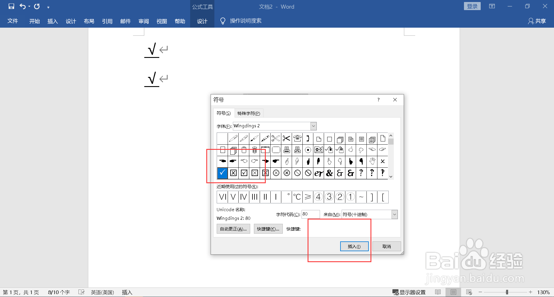Open the 插入 ribbon tab
The height and width of the screenshot is (297, 554).
pyautogui.click(x=53, y=21)
